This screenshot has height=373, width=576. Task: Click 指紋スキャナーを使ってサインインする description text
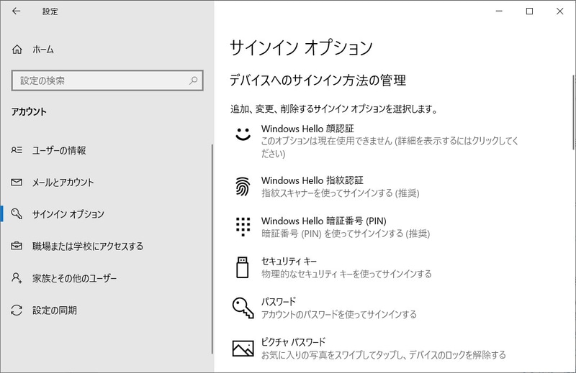(x=340, y=193)
